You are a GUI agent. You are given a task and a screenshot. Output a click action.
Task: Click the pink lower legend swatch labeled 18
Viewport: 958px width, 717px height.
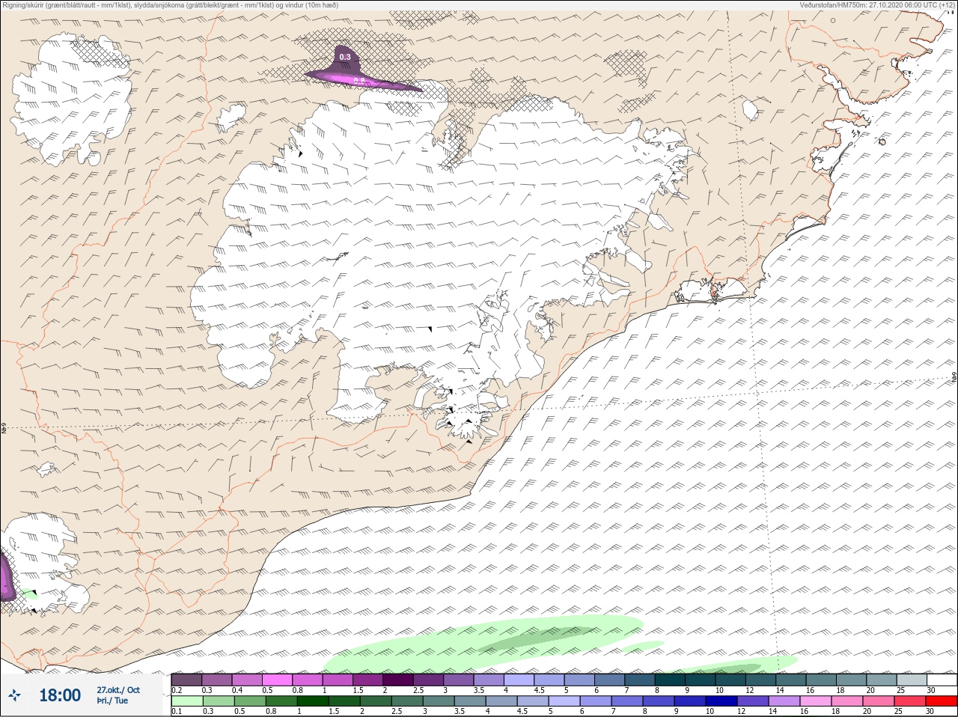847,701
